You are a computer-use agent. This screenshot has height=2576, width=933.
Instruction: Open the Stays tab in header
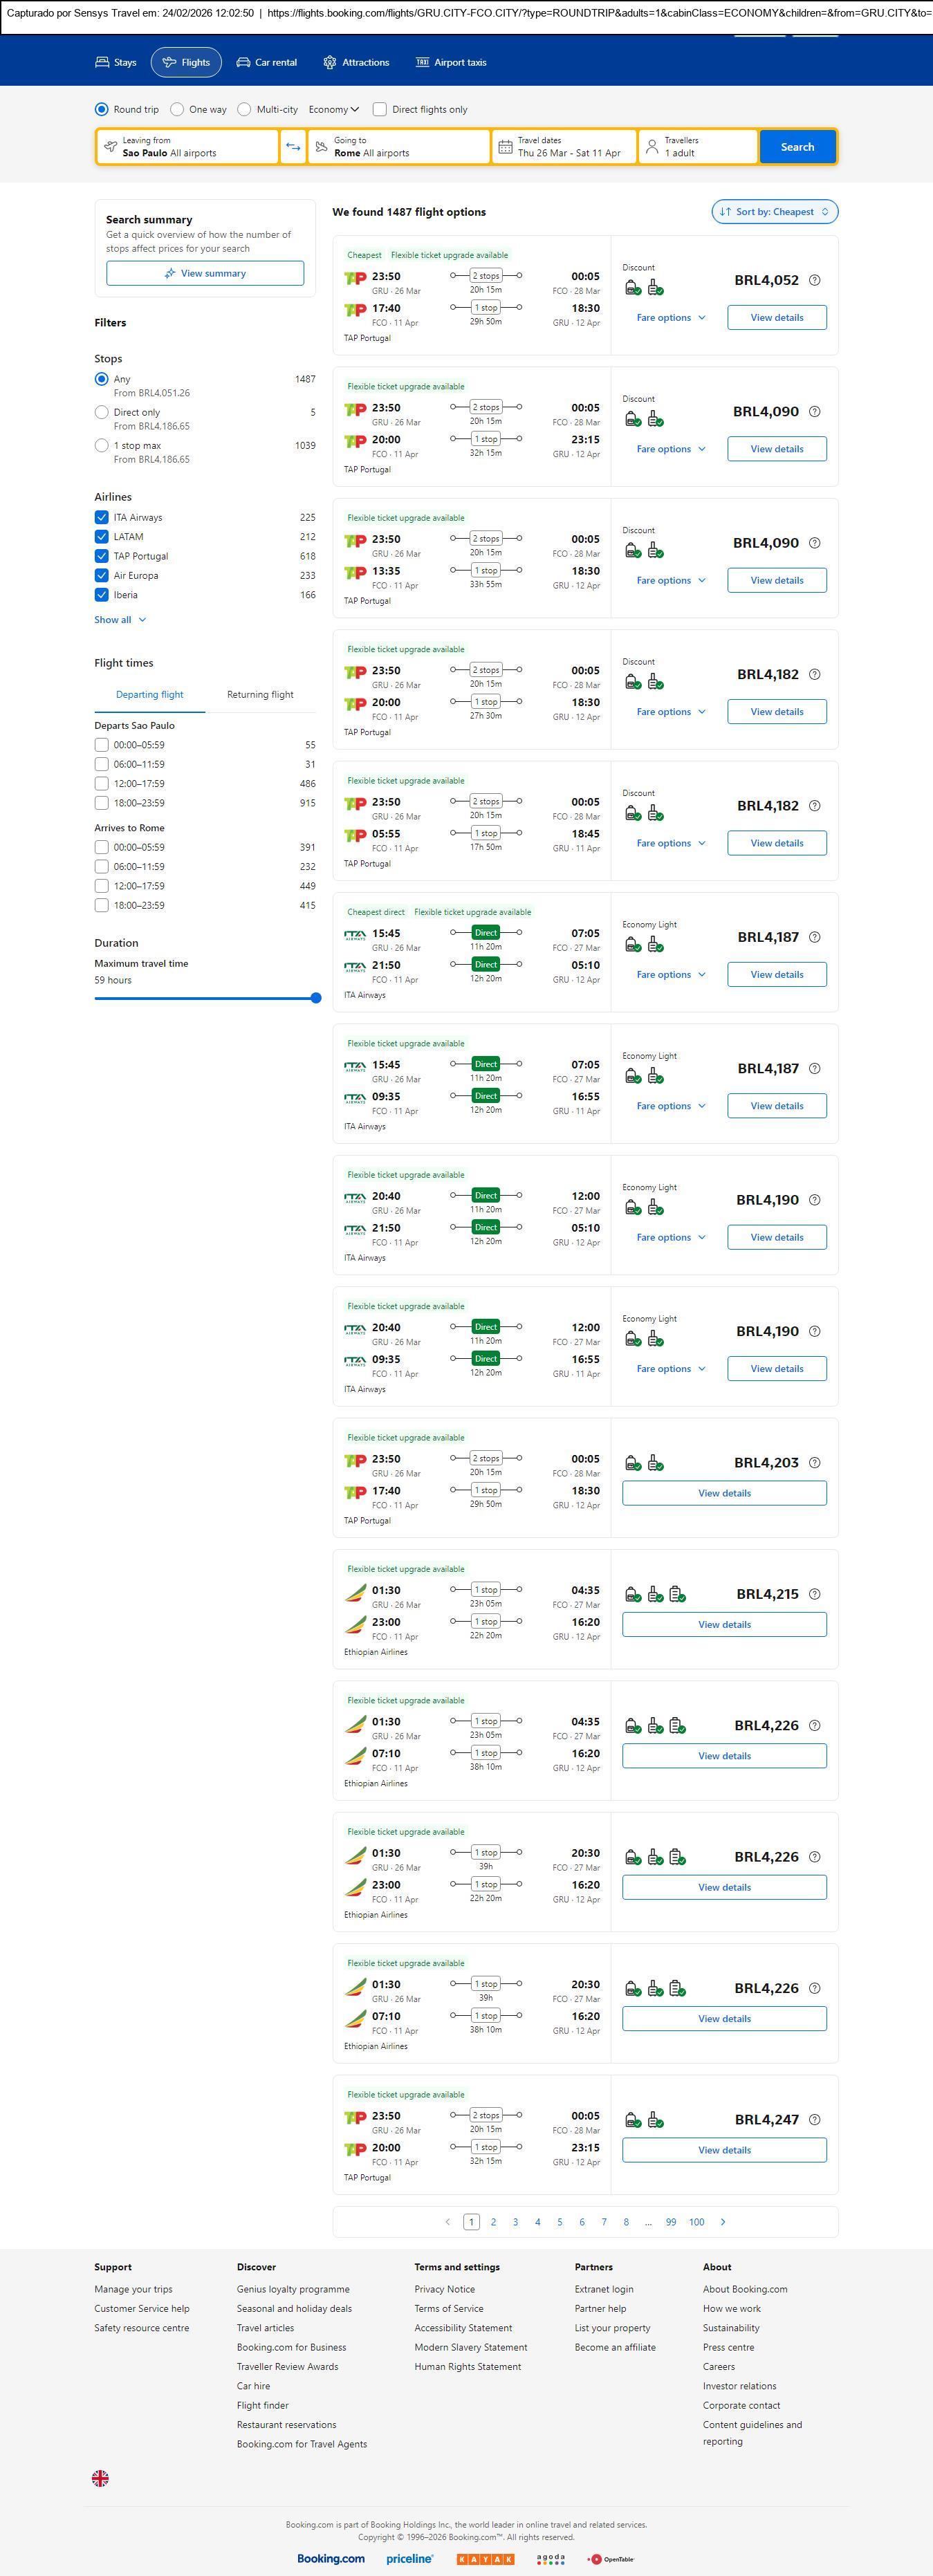coord(116,63)
